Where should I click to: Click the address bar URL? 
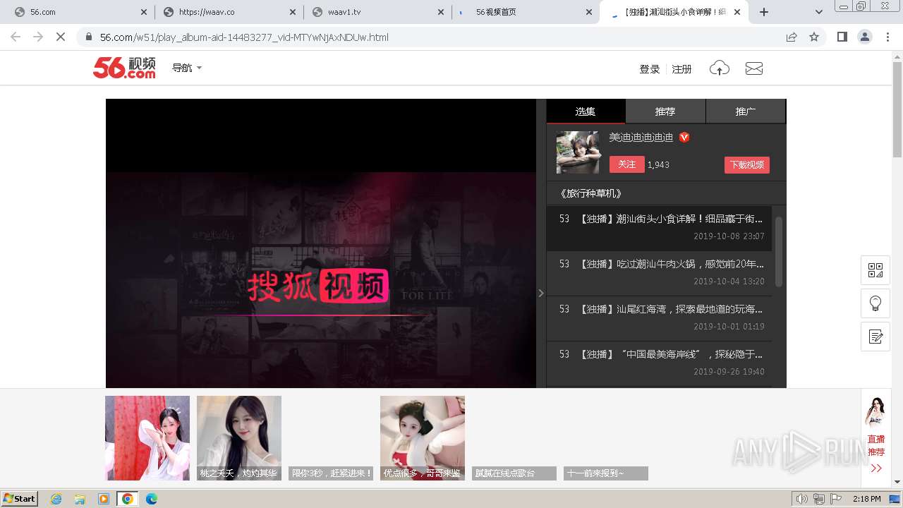(244, 37)
